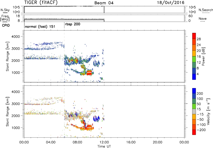Click the 24 label on Power color bar
This screenshot has width=213, height=148.
[199, 45]
